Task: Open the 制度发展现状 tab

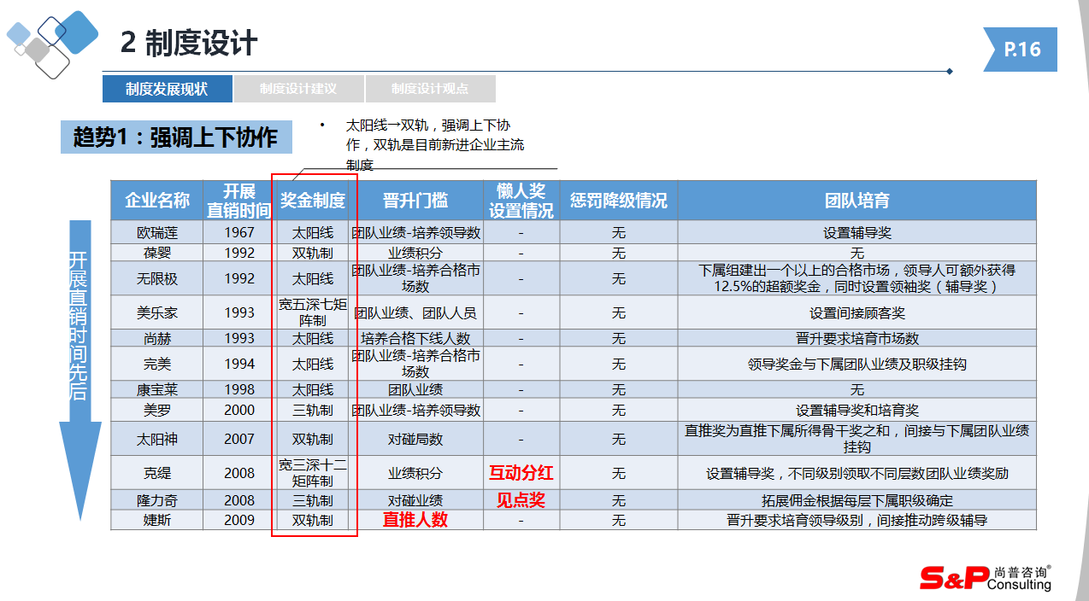Action: pos(167,89)
